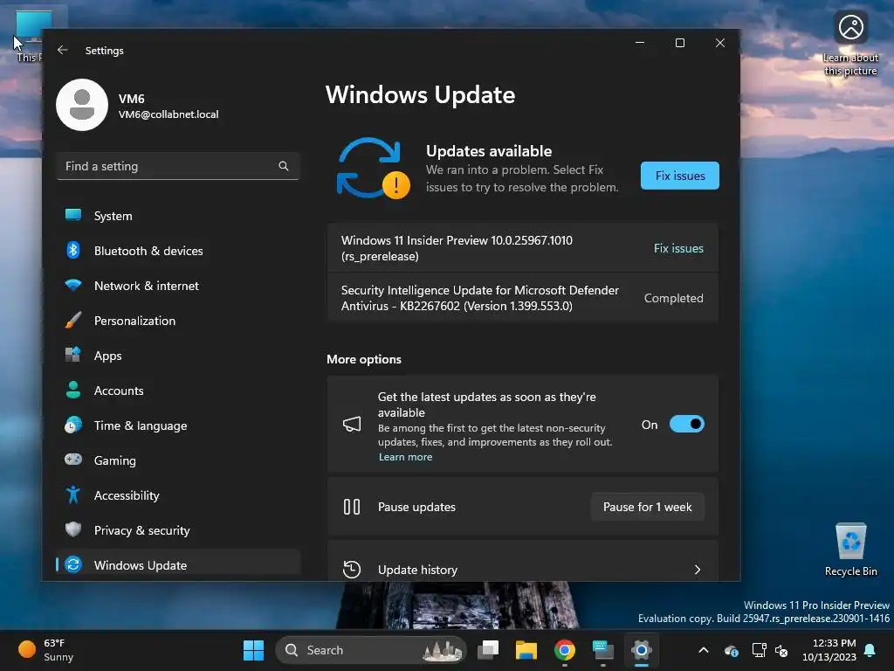Click Pause for 1 week button

(647, 507)
